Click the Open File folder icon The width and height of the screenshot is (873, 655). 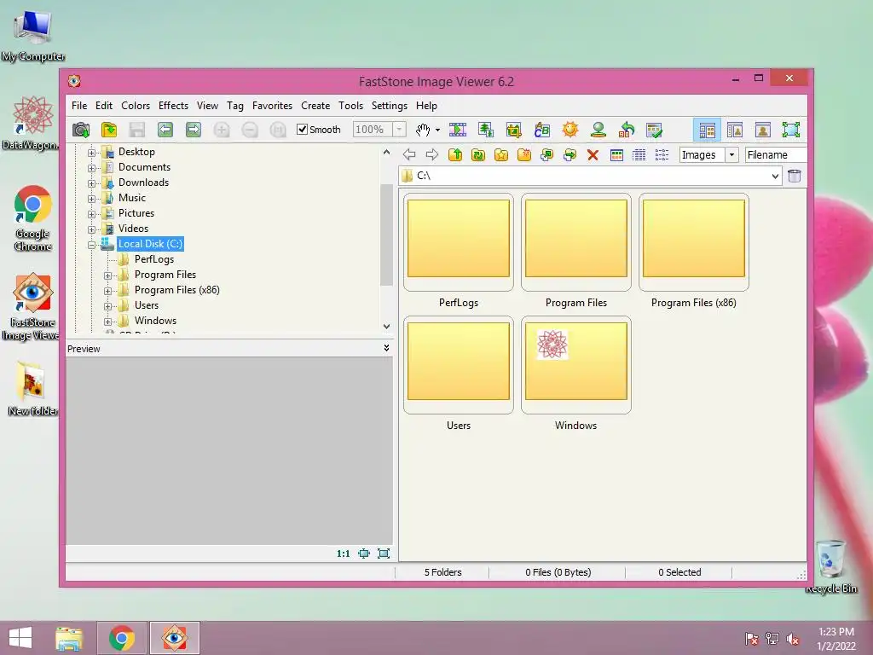click(109, 130)
